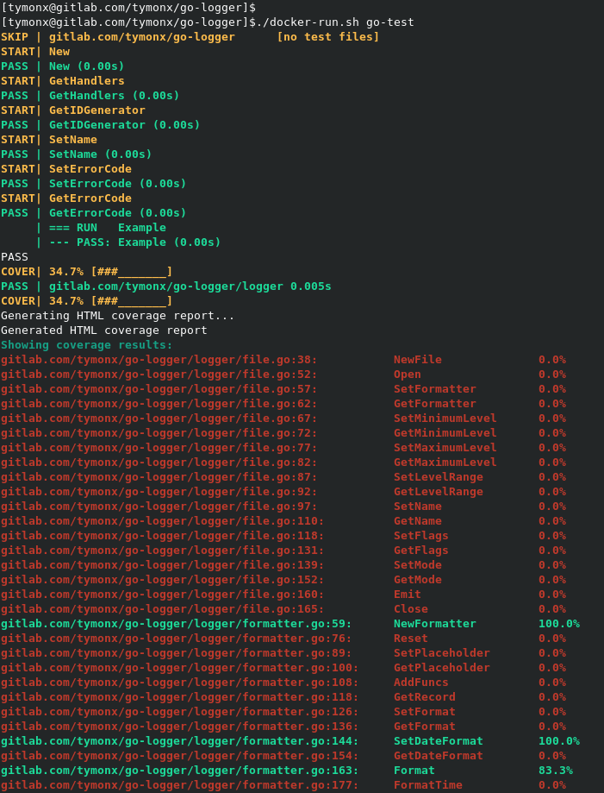
Task: Click 'Showing coverage results:' heading
Action: coord(87,345)
